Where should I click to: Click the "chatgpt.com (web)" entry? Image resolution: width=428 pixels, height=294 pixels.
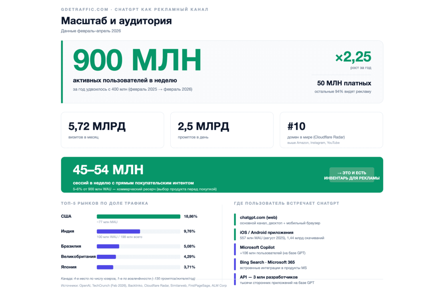coord(258,218)
